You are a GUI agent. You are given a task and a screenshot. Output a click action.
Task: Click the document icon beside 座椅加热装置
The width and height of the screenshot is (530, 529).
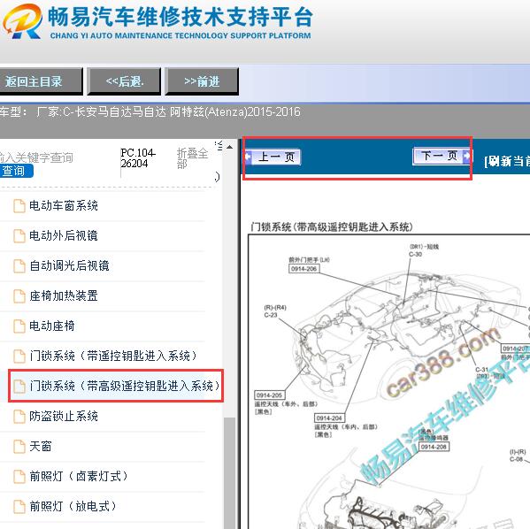[x=19, y=296]
